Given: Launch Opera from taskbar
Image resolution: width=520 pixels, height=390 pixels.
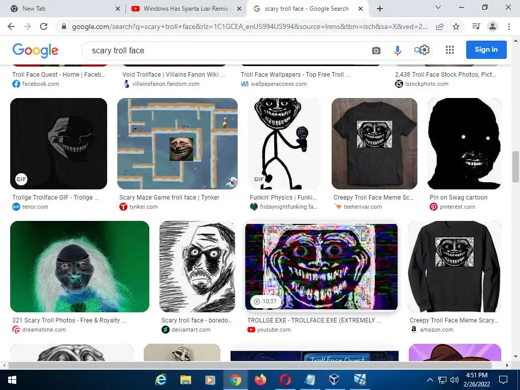Looking at the screenshot, I should click(285, 380).
